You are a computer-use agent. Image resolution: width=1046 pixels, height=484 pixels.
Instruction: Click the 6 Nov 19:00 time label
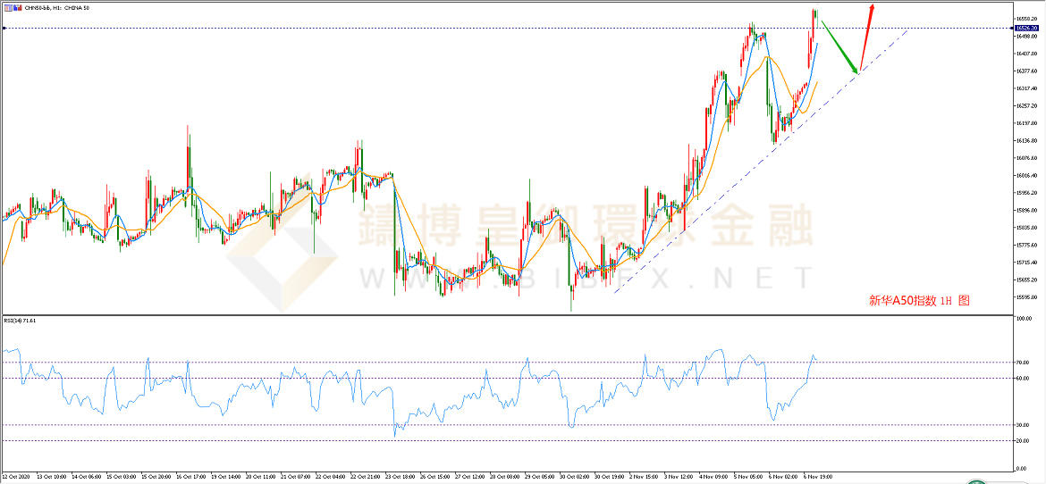[819, 477]
